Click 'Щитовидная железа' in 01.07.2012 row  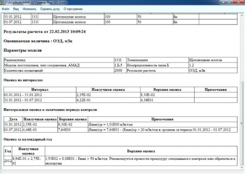pyautogui.click(x=78, y=22)
